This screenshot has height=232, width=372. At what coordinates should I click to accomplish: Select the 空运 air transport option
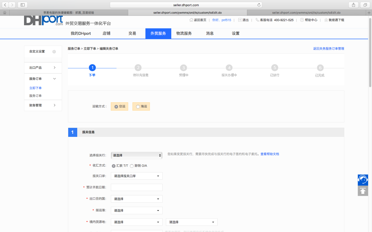pos(116,107)
